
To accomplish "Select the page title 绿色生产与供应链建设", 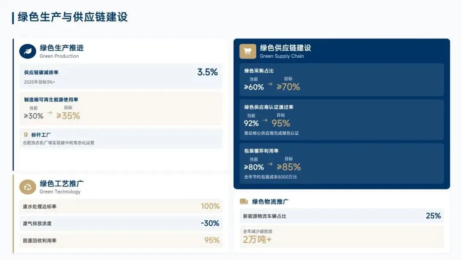I will click(x=73, y=17).
